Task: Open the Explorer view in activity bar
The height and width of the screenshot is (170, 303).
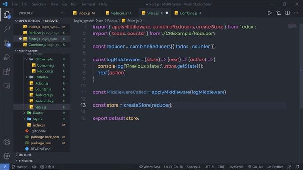Action: 7,15
